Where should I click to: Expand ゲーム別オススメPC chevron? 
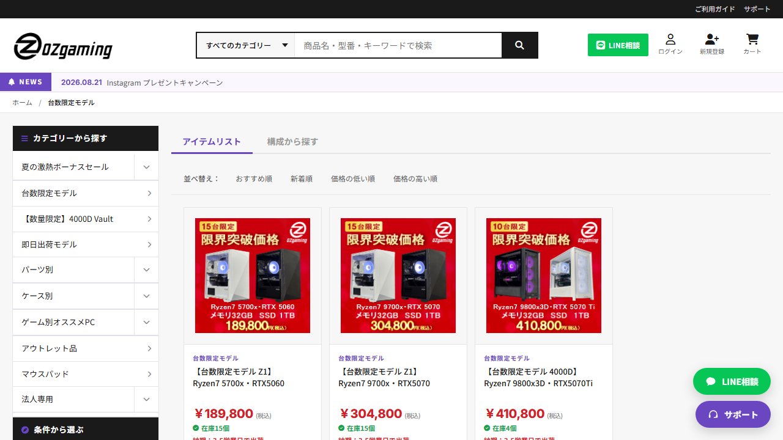tap(146, 322)
